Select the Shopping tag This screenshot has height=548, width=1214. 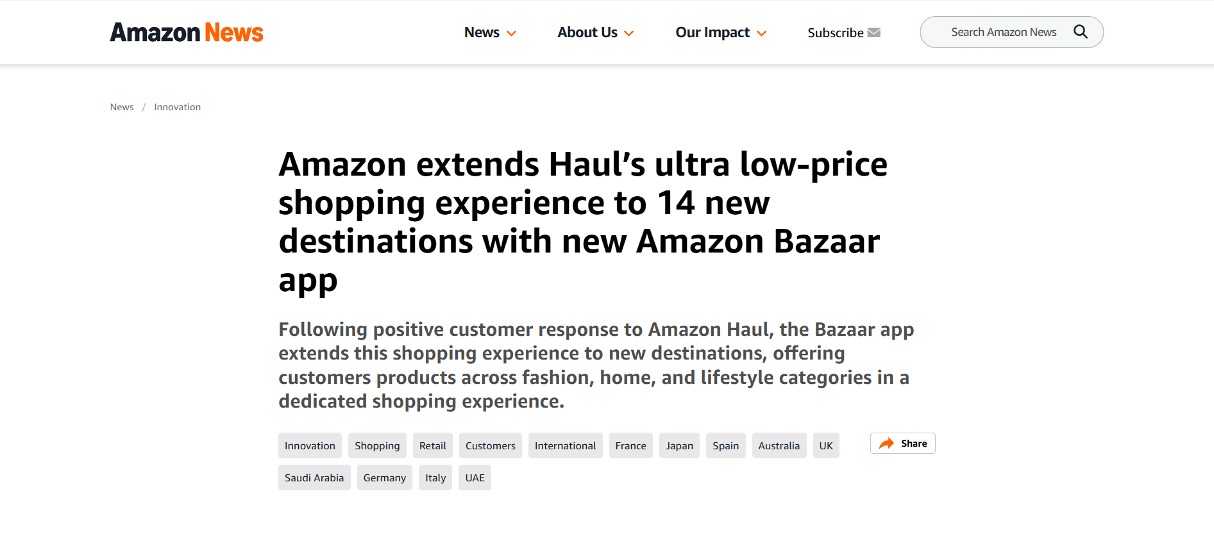tap(377, 445)
